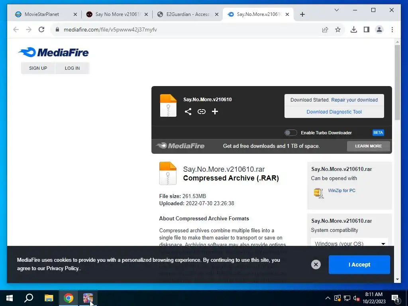Click the LOG IN button
Image resolution: width=408 pixels, height=306 pixels.
point(72,68)
